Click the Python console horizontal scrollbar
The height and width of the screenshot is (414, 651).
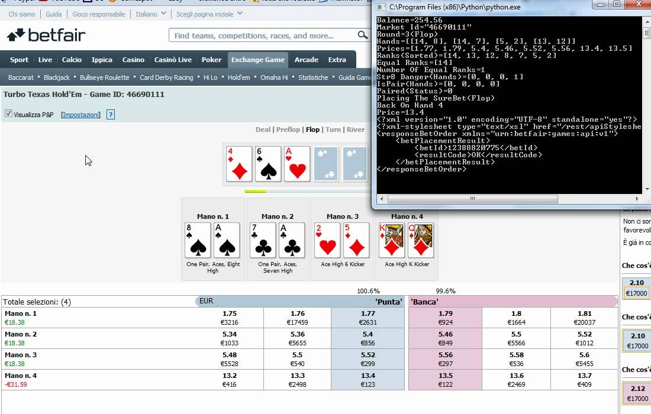[x=472, y=199]
